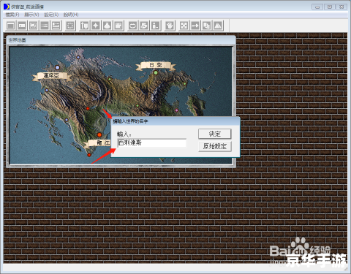Click the 世界地圖 window title bar

[121, 40]
